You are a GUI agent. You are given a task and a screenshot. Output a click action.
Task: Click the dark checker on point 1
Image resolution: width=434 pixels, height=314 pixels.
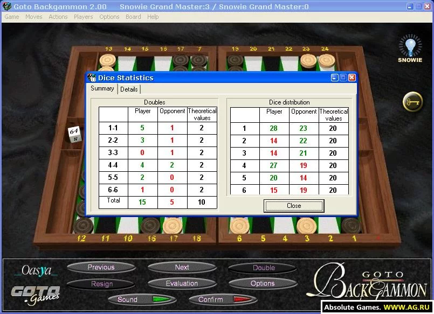[x=351, y=225]
